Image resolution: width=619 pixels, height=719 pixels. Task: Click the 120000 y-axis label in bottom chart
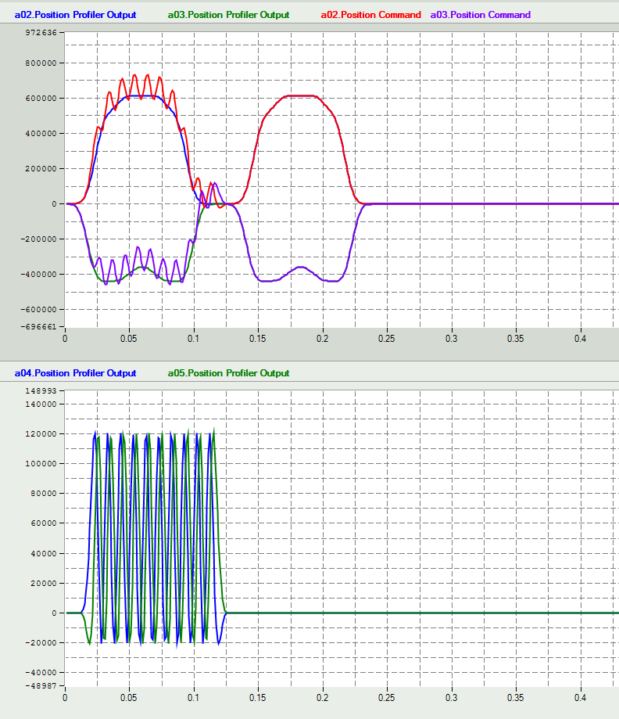[x=41, y=434]
